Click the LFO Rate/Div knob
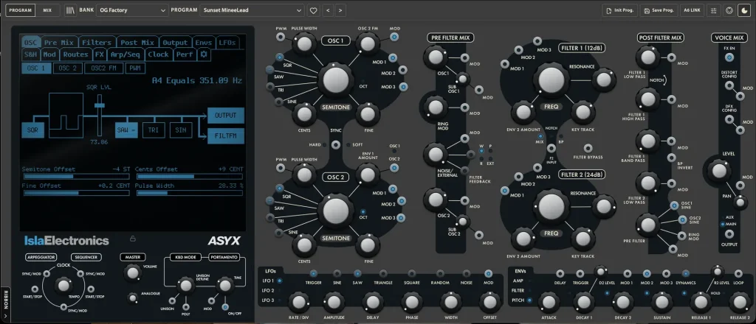Screen dimensions: 756x324 298,303
